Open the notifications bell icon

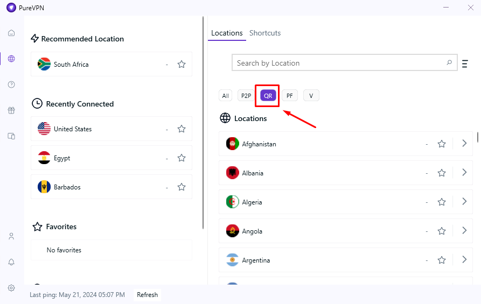tap(11, 262)
